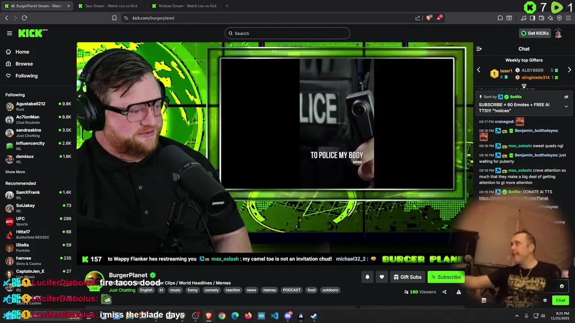The height and width of the screenshot is (323, 575).
Task: Open SamXFrank recommended channel
Action: (x=38, y=195)
